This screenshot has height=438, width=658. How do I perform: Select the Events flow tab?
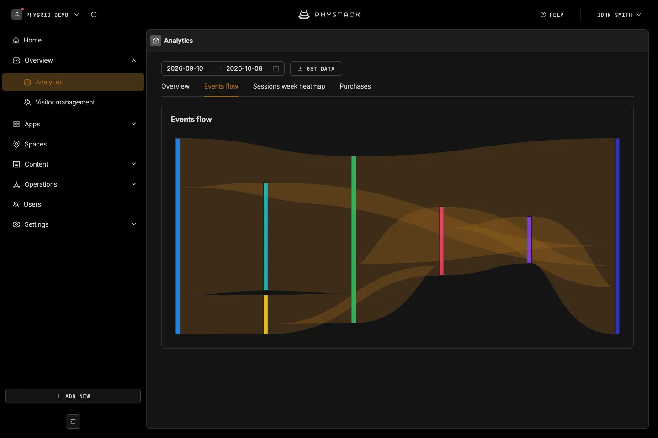[x=221, y=86]
